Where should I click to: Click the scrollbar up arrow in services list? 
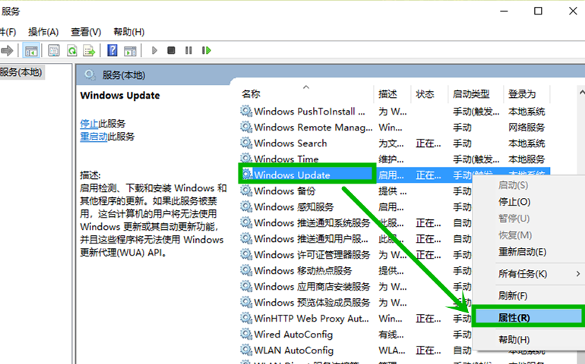[581, 92]
